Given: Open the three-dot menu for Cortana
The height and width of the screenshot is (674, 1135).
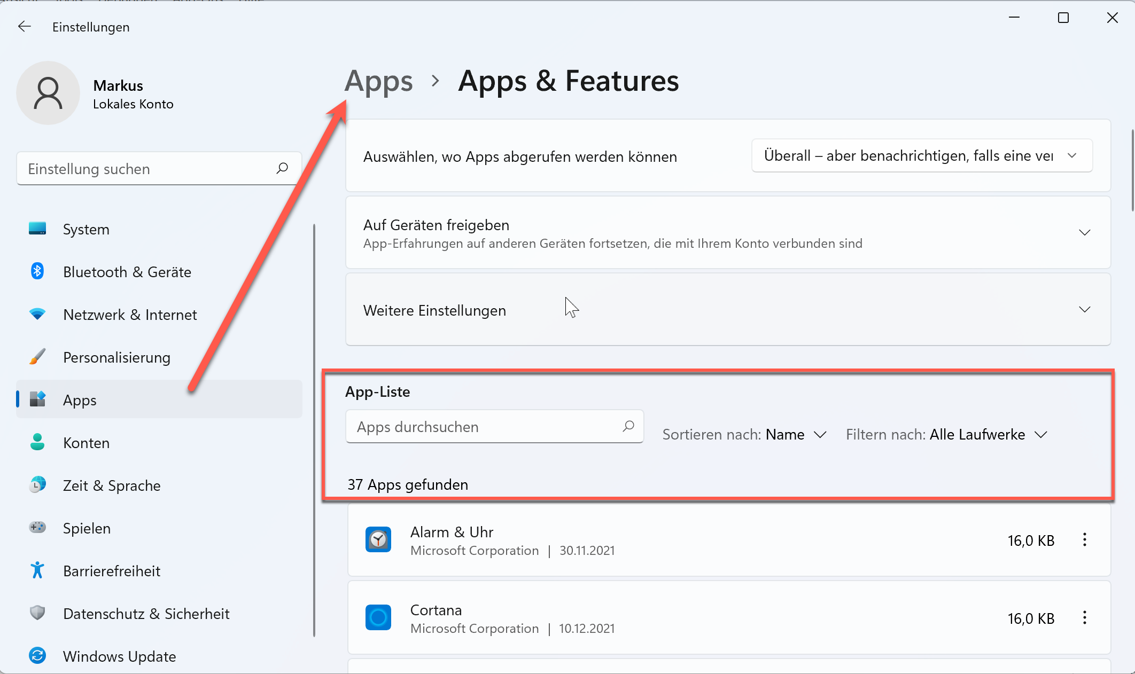Looking at the screenshot, I should pos(1085,617).
